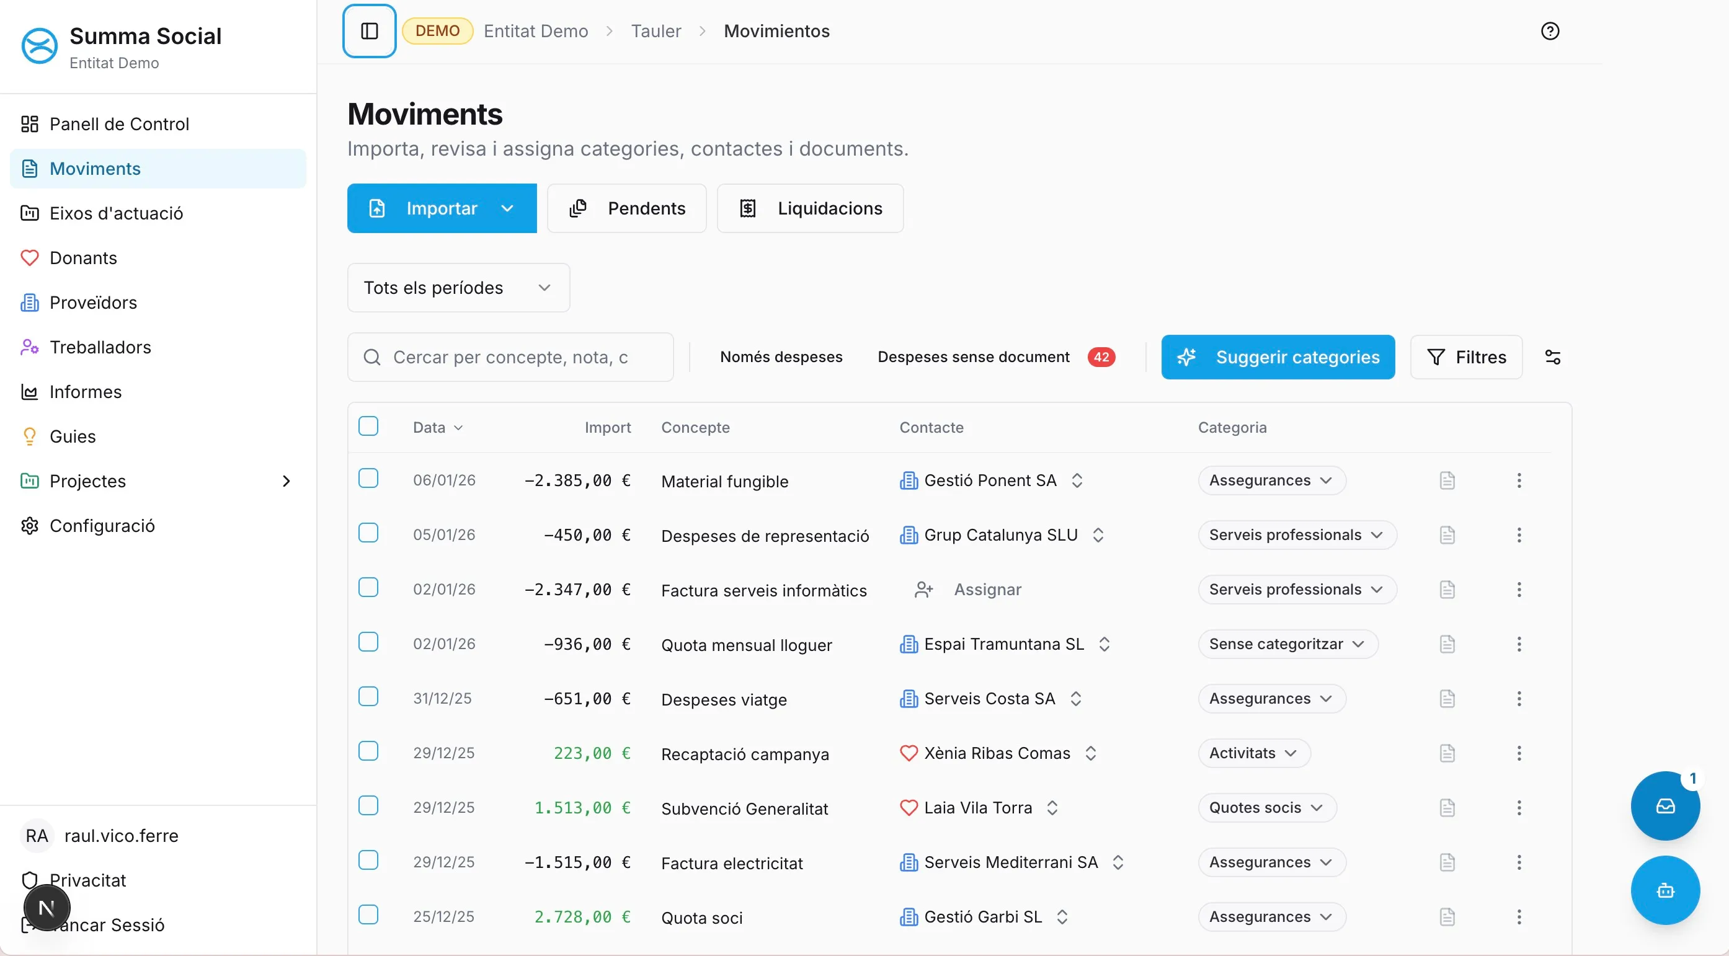
Task: Open document icon for Factura serveis informàtics row
Action: tap(1447, 589)
